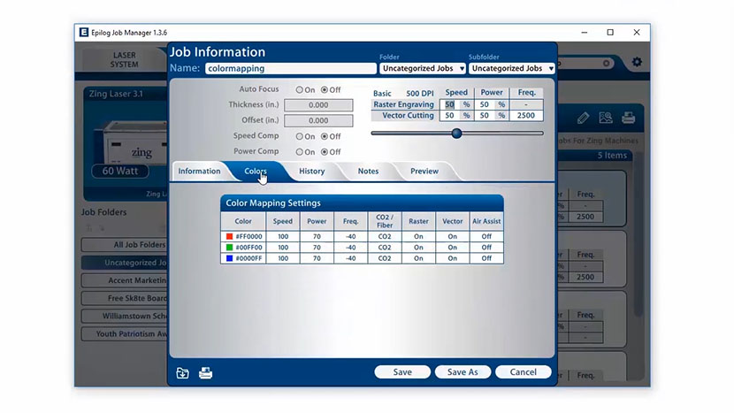Click the pencil edit icon behind dialog
Viewport: 734px width, 413px height.
click(x=583, y=118)
